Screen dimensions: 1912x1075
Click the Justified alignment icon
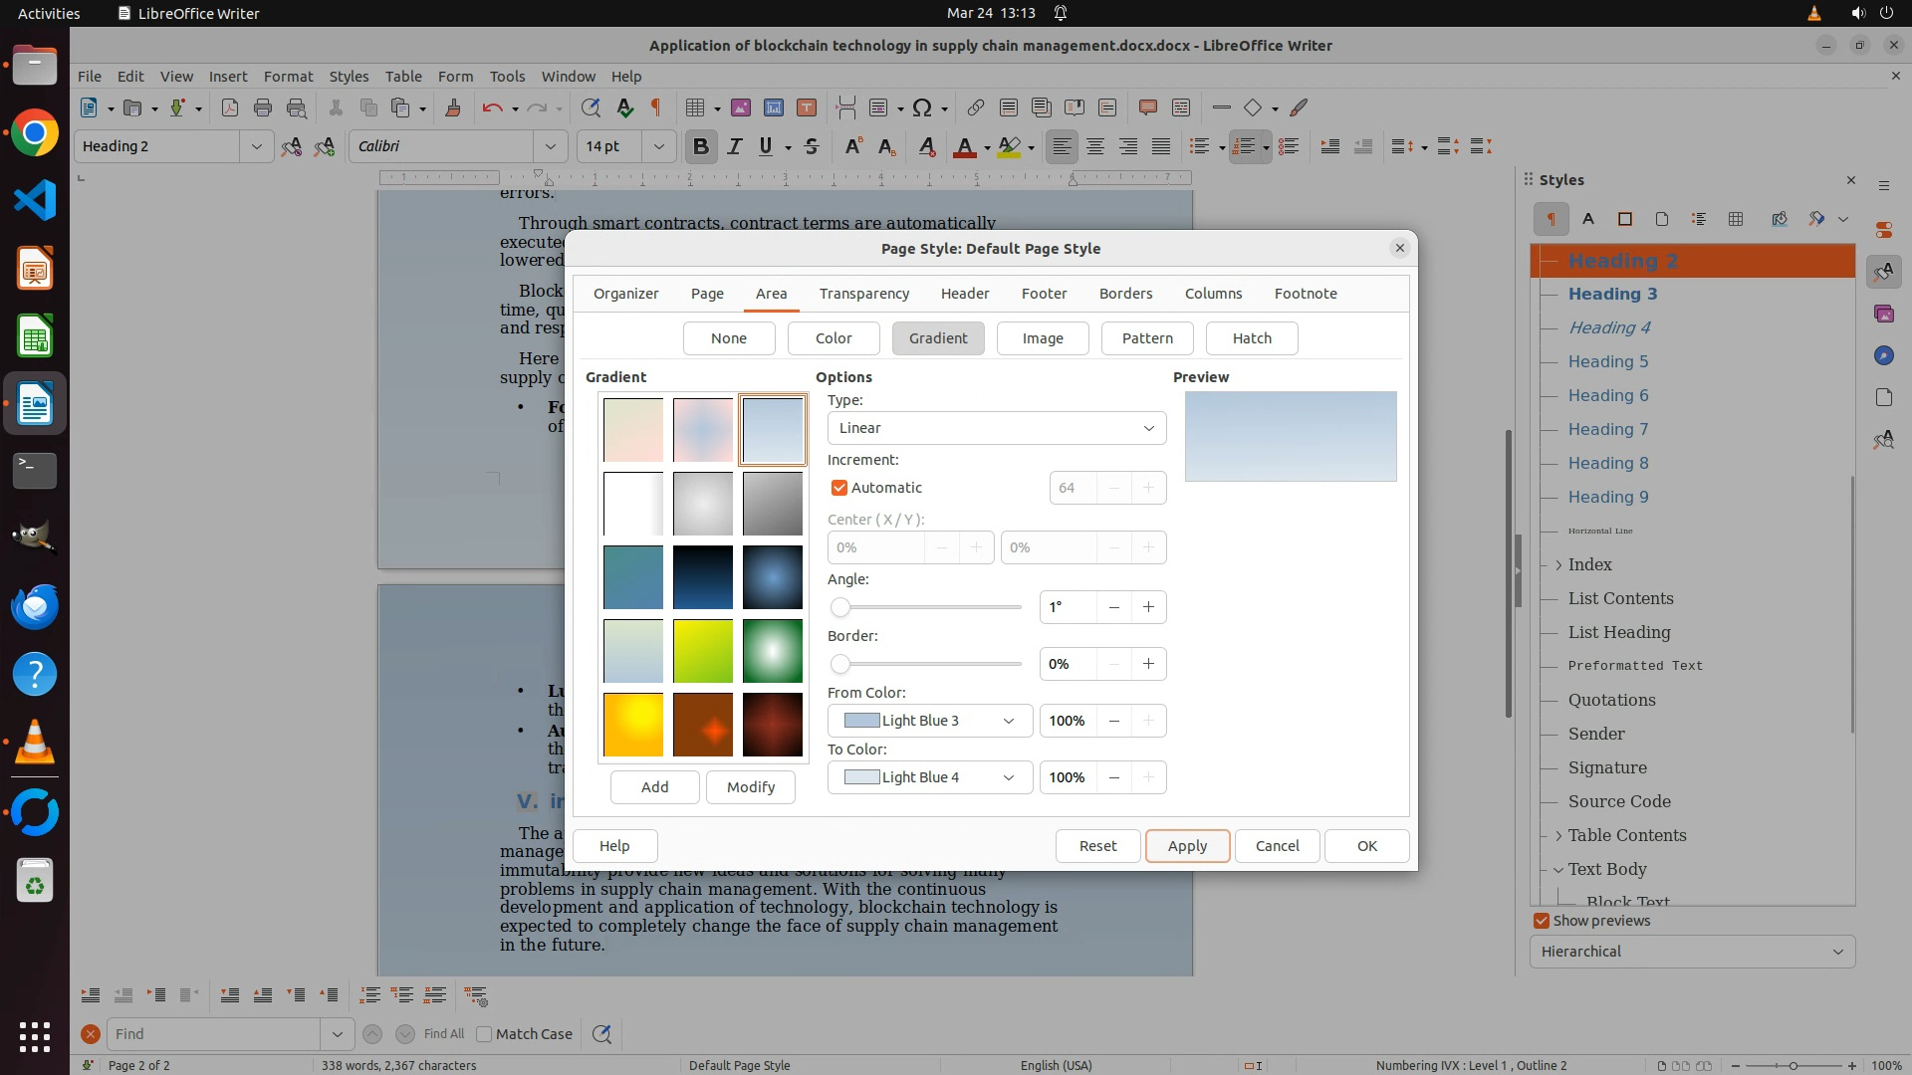(1161, 147)
